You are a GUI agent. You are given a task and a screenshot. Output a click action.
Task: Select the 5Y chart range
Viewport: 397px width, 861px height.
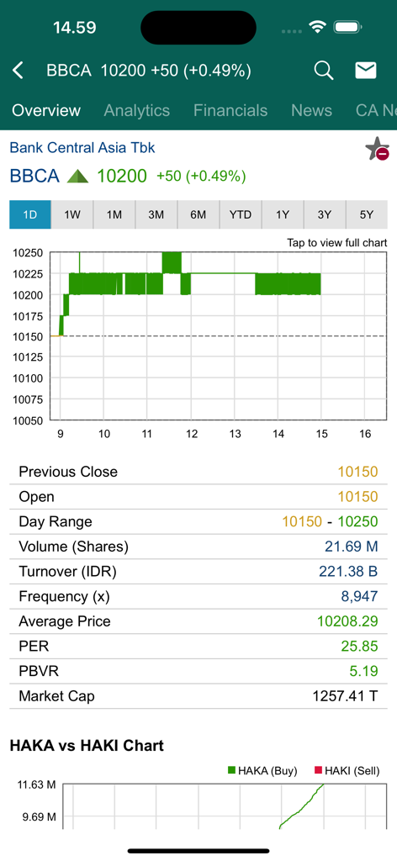[366, 214]
